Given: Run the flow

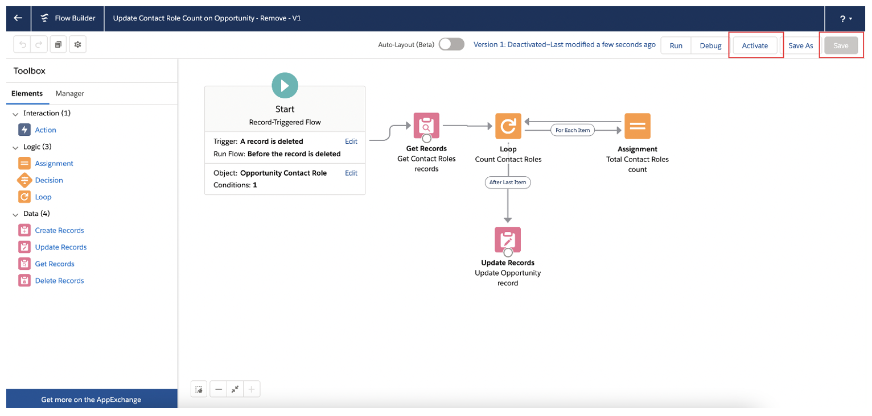Looking at the screenshot, I should (x=676, y=45).
